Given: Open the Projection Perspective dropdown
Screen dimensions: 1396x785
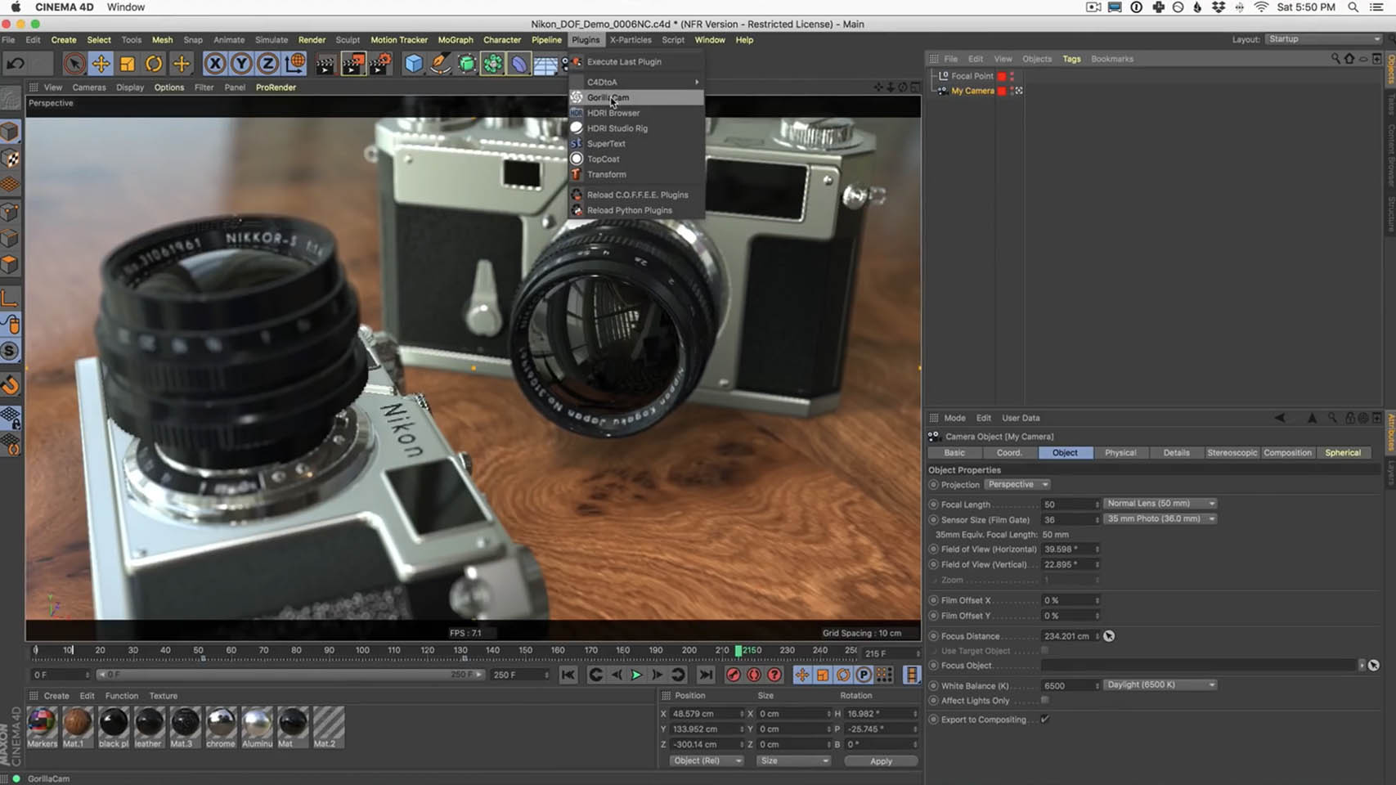Looking at the screenshot, I should (1017, 485).
